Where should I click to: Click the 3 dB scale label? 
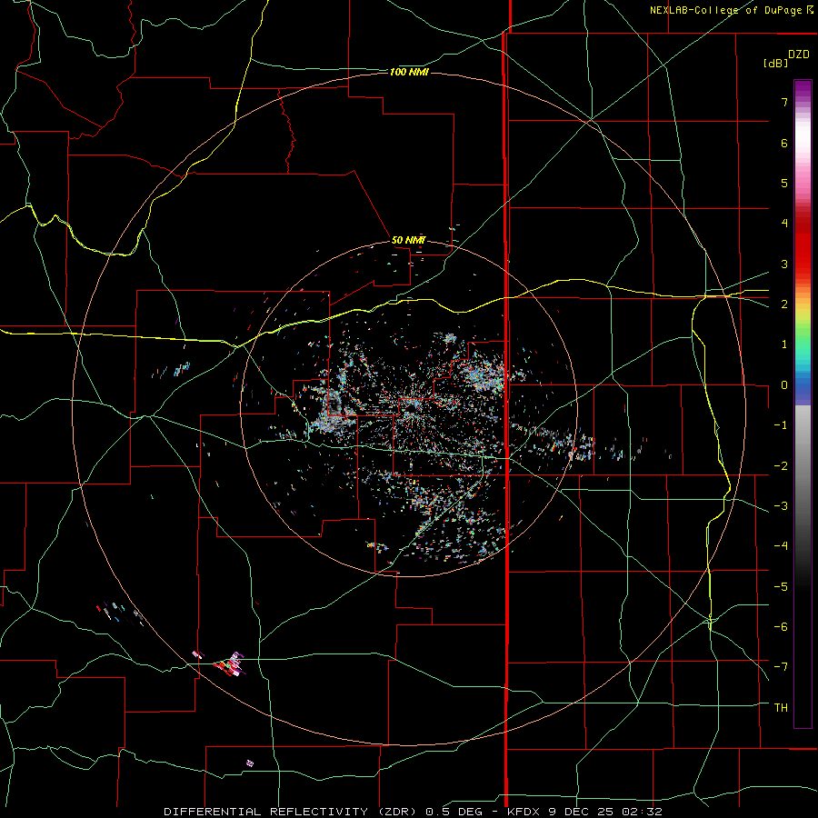[x=784, y=264]
